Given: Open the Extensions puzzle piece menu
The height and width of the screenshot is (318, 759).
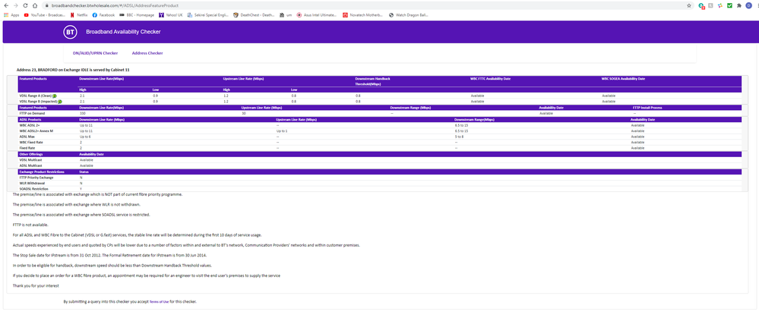Looking at the screenshot, I should [x=738, y=6].
